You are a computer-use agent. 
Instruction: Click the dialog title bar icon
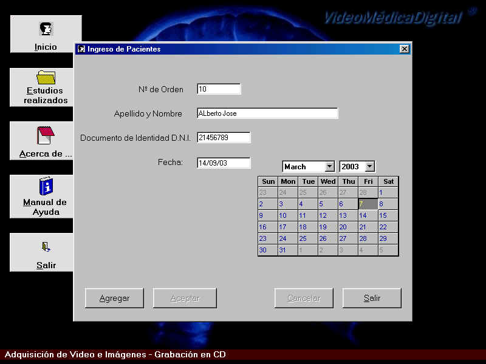tap(81, 49)
